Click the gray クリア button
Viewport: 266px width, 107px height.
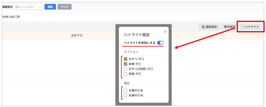click(65, 7)
